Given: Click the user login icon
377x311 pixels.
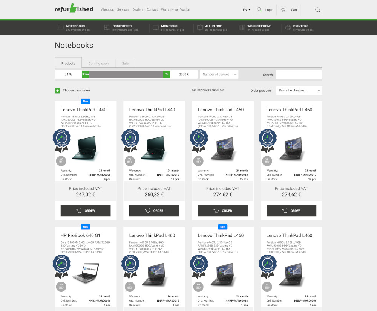Looking at the screenshot, I should pos(259,10).
